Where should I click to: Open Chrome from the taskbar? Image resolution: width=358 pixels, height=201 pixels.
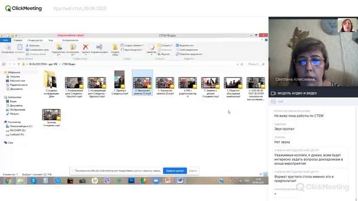tap(8, 181)
